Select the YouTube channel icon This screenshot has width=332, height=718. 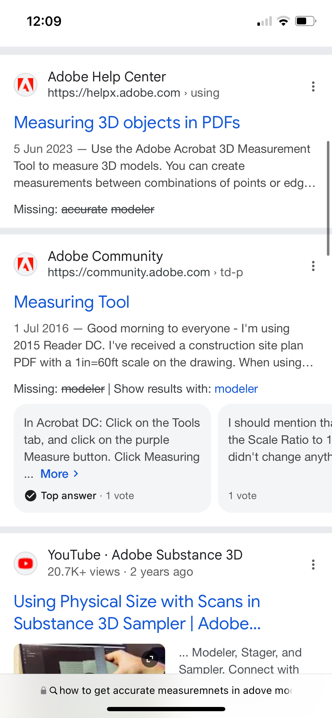click(25, 563)
